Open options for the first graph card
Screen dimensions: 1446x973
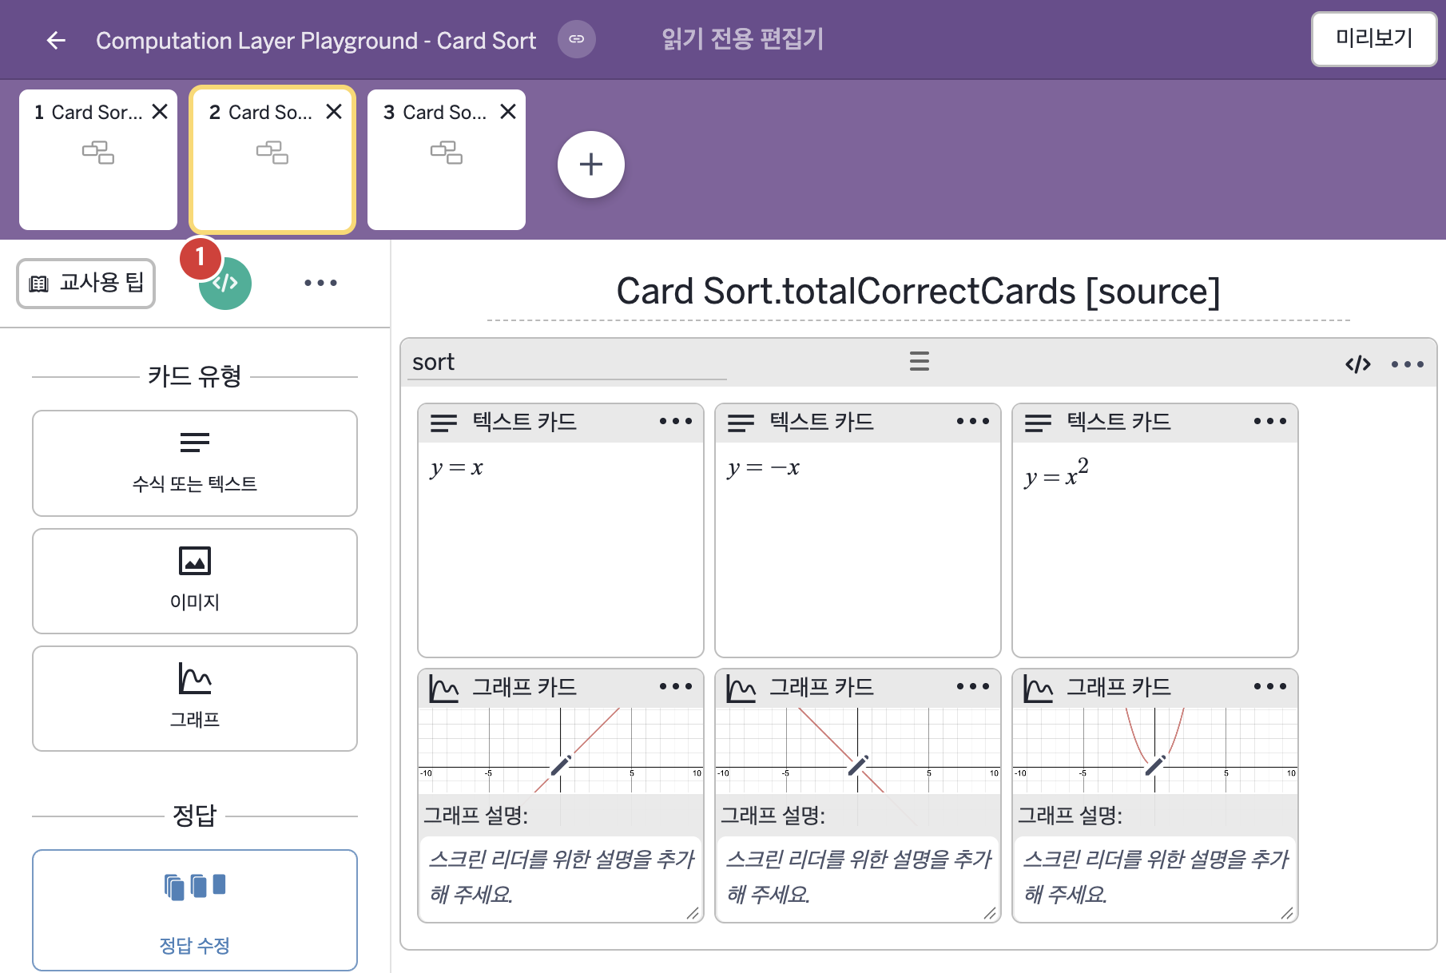coord(676,686)
